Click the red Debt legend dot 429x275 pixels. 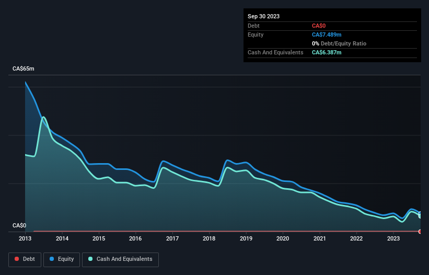17,259
